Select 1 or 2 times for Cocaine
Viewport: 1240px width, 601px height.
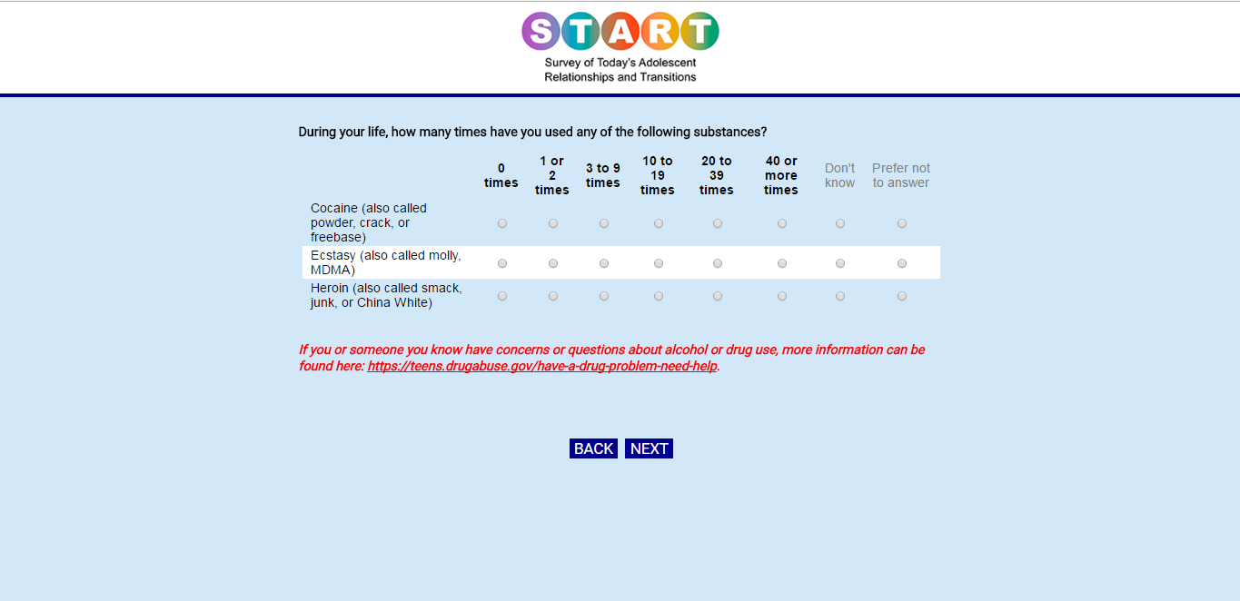[x=553, y=223]
